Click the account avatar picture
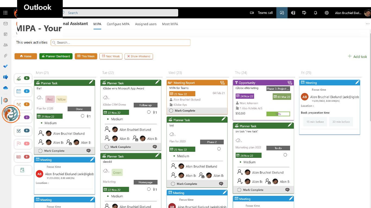 click(367, 13)
